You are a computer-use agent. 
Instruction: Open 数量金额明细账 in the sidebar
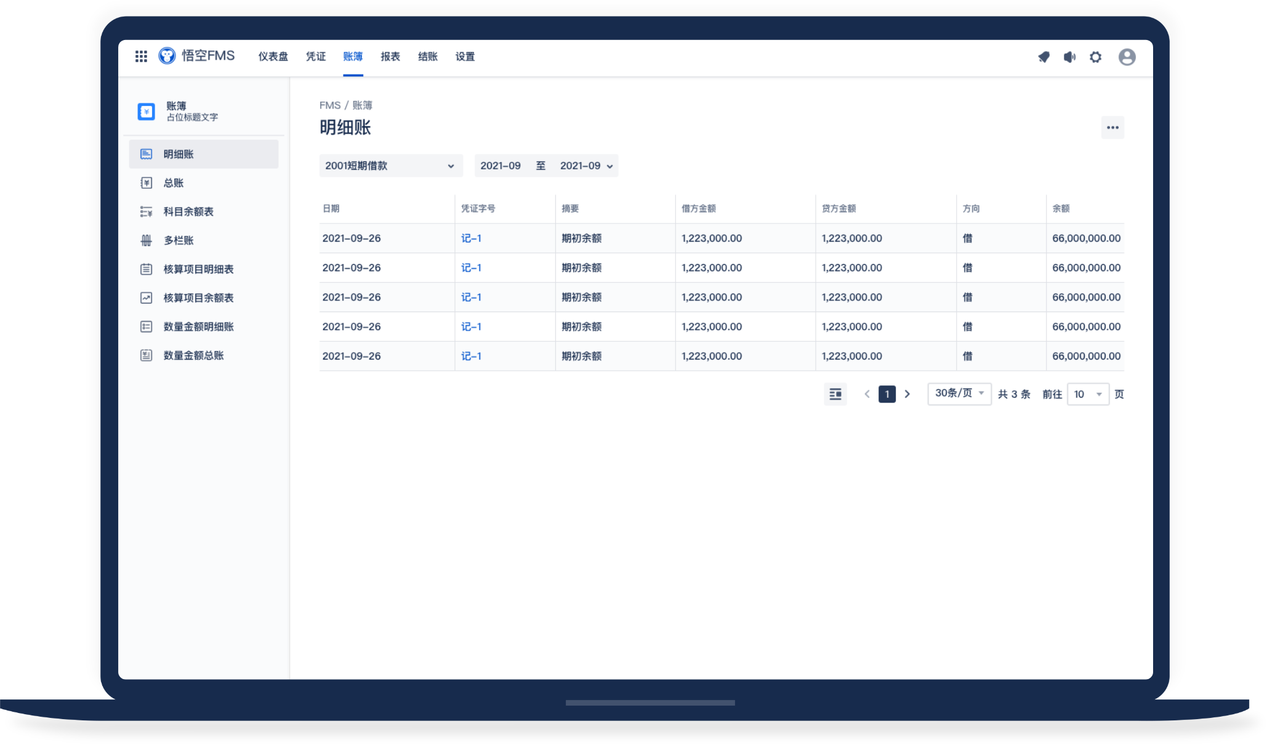coord(198,327)
